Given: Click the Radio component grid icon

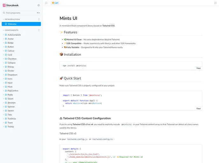Looking at the screenshot, I should (6, 95).
